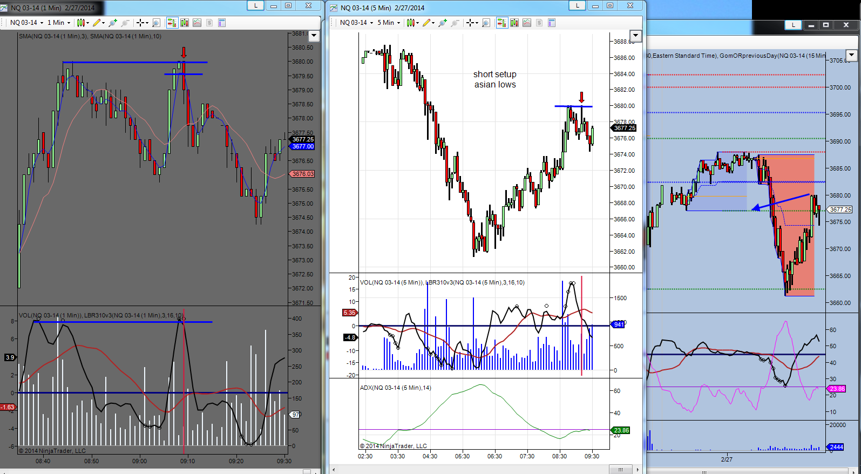Click the L link button in 15 Min window
The width and height of the screenshot is (861, 474).
point(794,25)
